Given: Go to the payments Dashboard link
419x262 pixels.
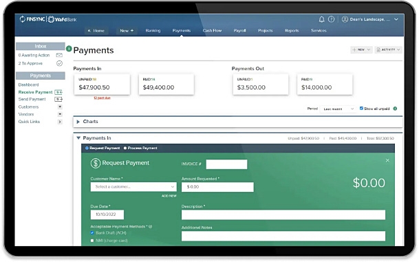Looking at the screenshot, I should tap(29, 85).
